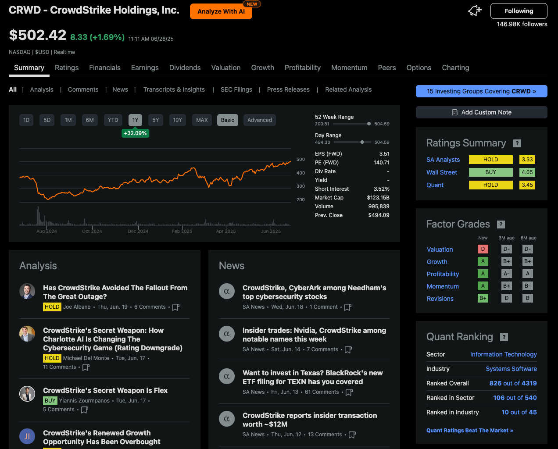Open the Ratings Summary help question mark
This screenshot has width=558, height=449.
coord(517,143)
